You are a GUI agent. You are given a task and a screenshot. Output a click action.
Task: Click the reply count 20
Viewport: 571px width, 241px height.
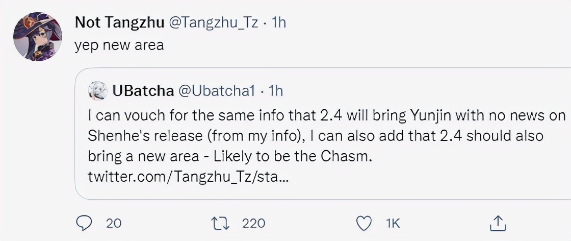(114, 223)
